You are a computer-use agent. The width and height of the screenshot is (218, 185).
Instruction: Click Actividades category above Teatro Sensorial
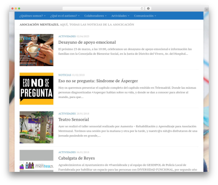[67, 114]
